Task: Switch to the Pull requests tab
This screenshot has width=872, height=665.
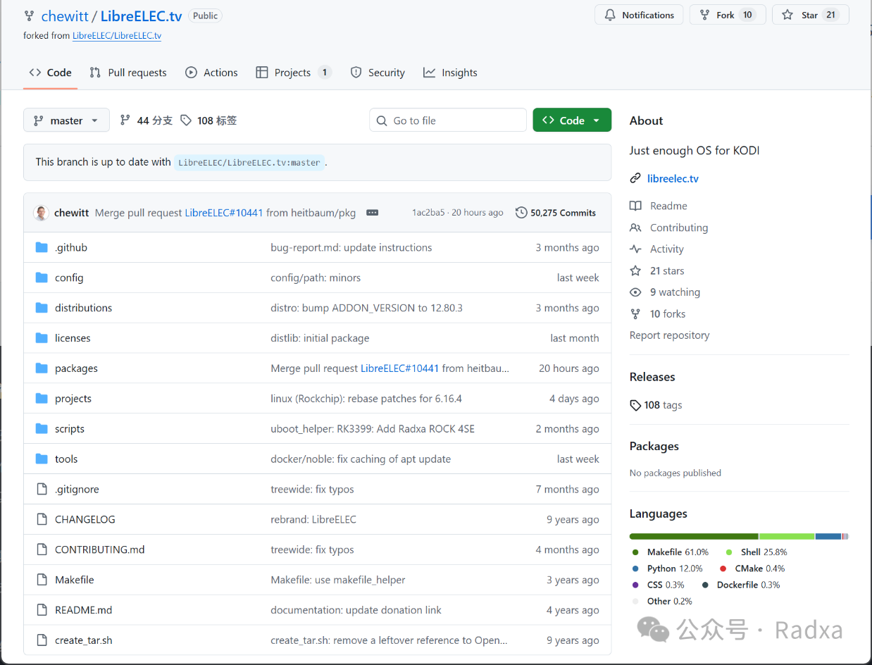Action: tap(128, 73)
